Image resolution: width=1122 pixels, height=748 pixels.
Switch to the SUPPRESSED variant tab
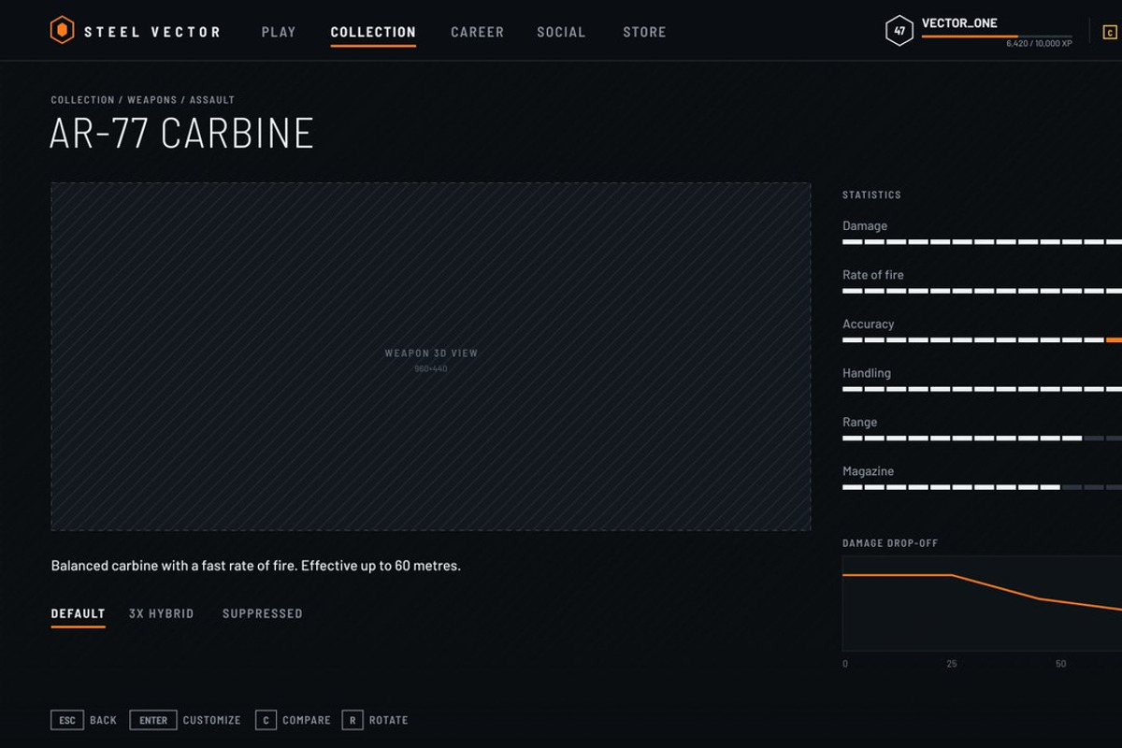click(x=263, y=613)
